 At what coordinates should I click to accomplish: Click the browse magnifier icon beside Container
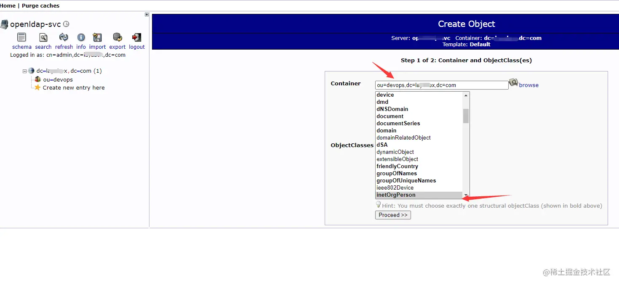pos(513,82)
